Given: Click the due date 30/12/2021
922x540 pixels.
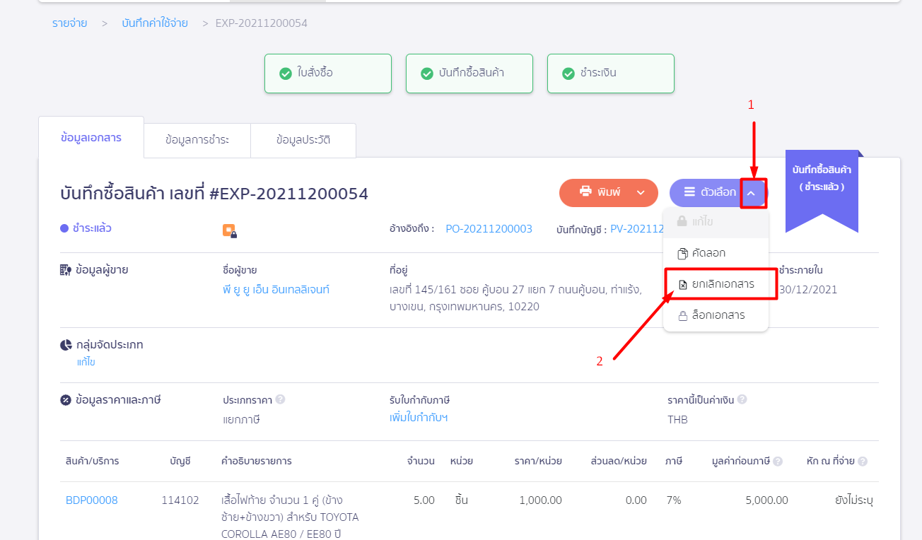Looking at the screenshot, I should 808,290.
